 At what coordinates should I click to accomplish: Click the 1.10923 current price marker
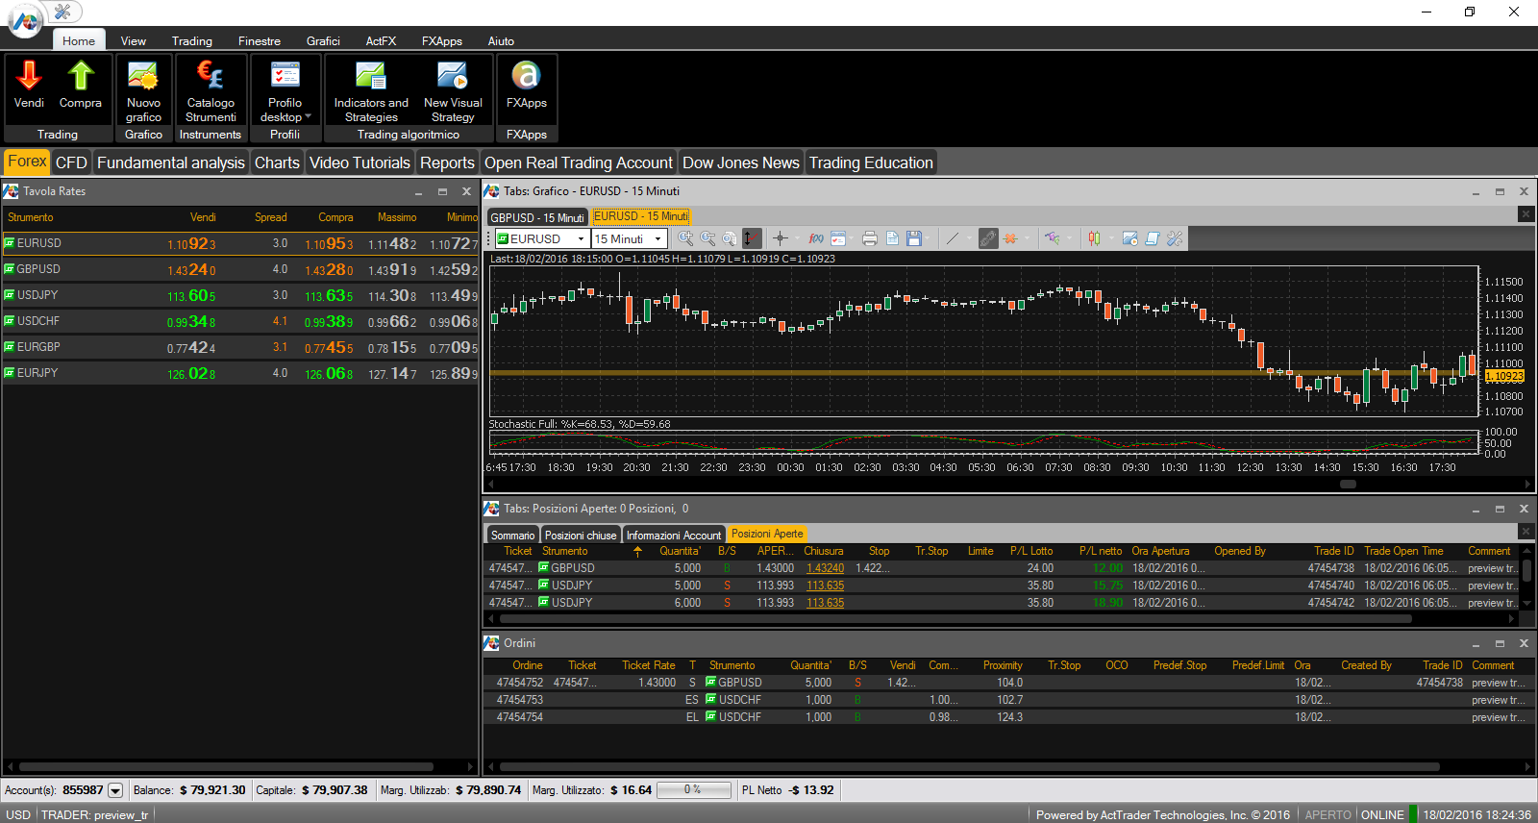tap(1504, 376)
